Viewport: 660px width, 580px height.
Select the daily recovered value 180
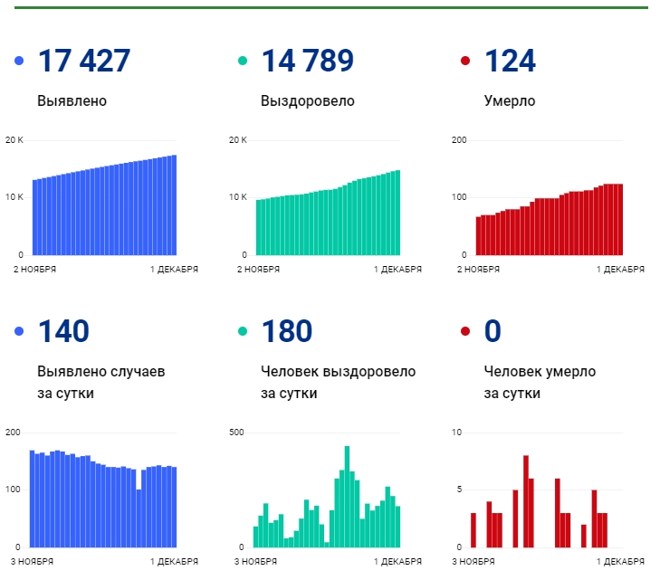tap(287, 331)
